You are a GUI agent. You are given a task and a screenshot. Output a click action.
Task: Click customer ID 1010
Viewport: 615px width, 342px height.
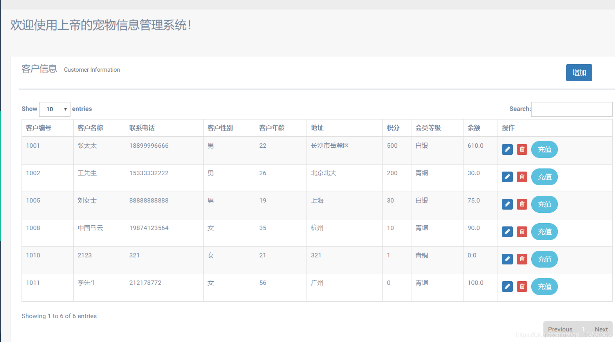[x=33, y=255]
